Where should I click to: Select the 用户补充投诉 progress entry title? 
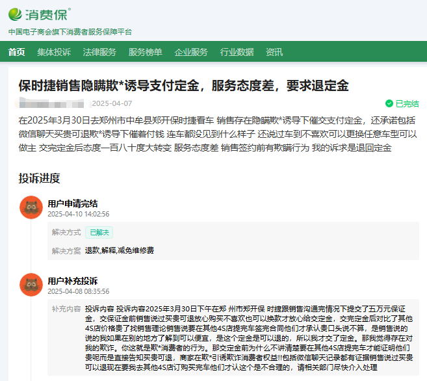[x=73, y=281]
